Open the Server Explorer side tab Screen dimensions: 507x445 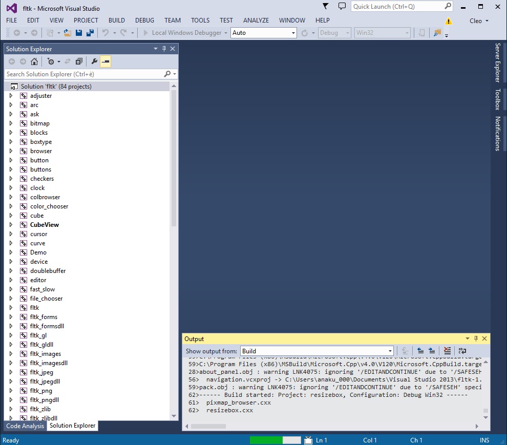[498, 62]
